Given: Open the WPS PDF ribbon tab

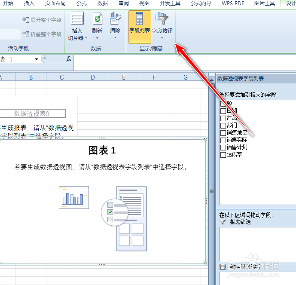Looking at the screenshot, I should point(233,3).
